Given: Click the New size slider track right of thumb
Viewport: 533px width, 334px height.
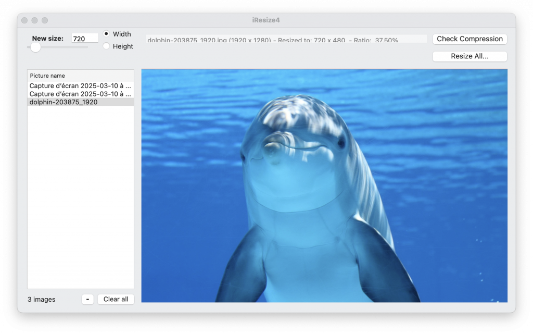Looking at the screenshot, I should tap(64, 47).
